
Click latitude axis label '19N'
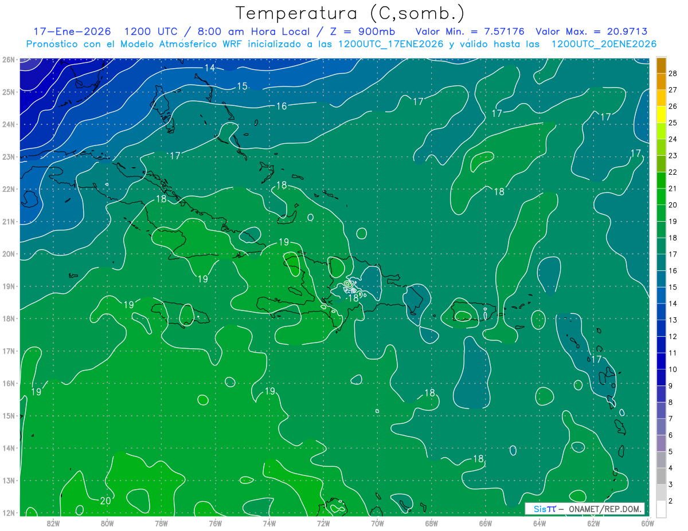coord(8,286)
